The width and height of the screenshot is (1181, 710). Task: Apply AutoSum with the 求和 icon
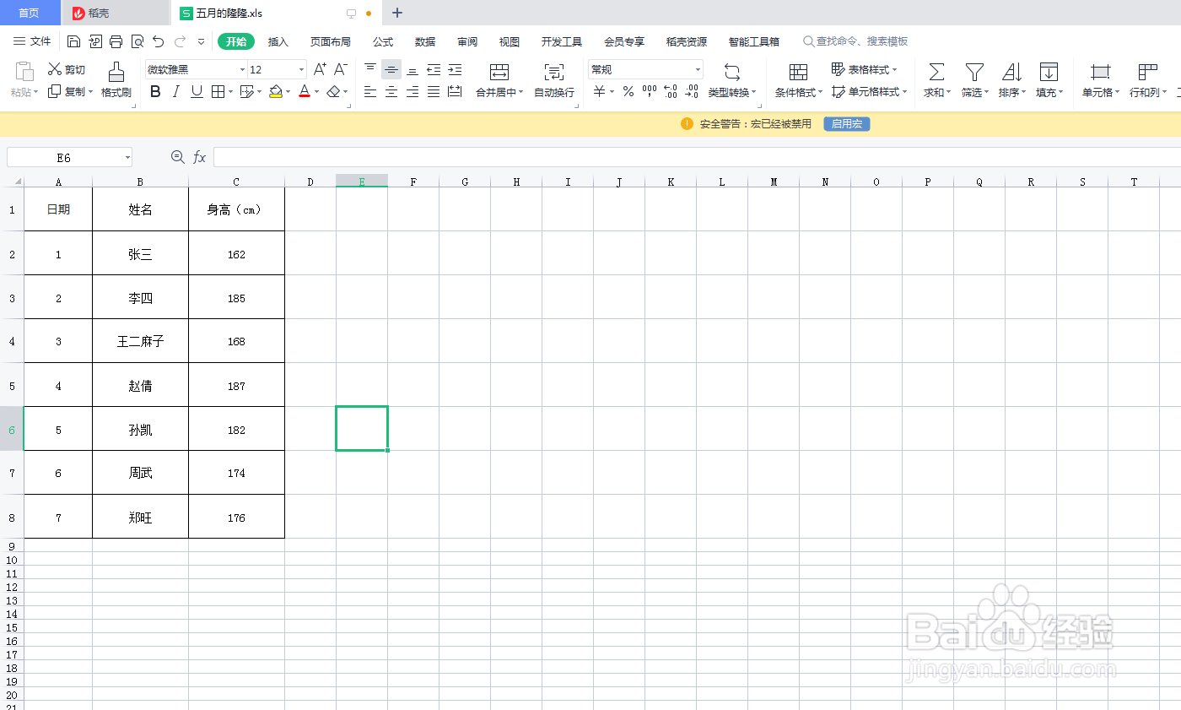click(x=936, y=80)
